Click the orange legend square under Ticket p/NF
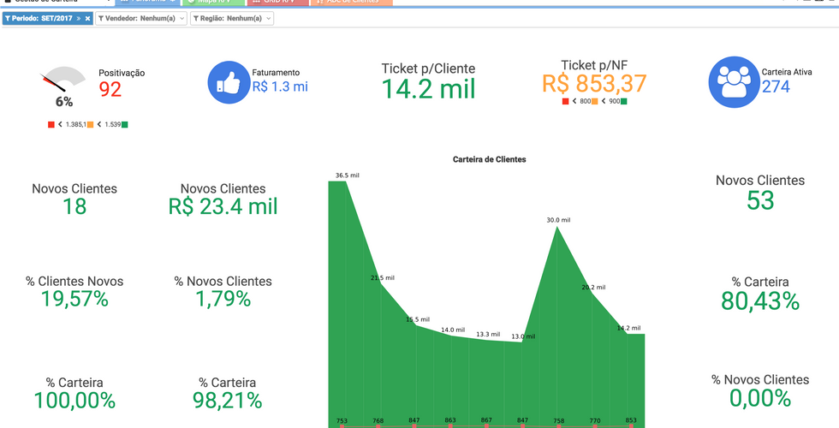The width and height of the screenshot is (839, 428). pos(594,101)
